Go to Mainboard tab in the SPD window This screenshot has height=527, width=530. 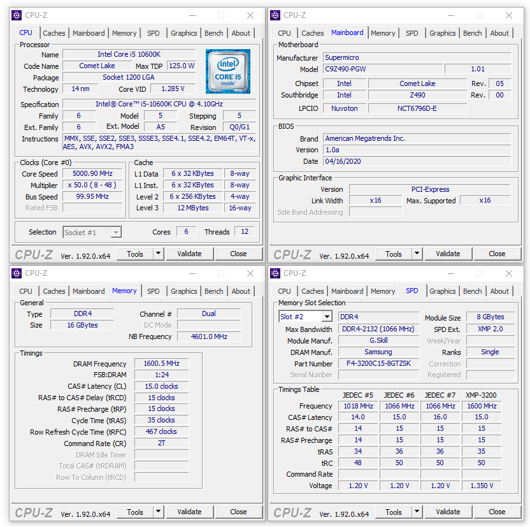(347, 291)
